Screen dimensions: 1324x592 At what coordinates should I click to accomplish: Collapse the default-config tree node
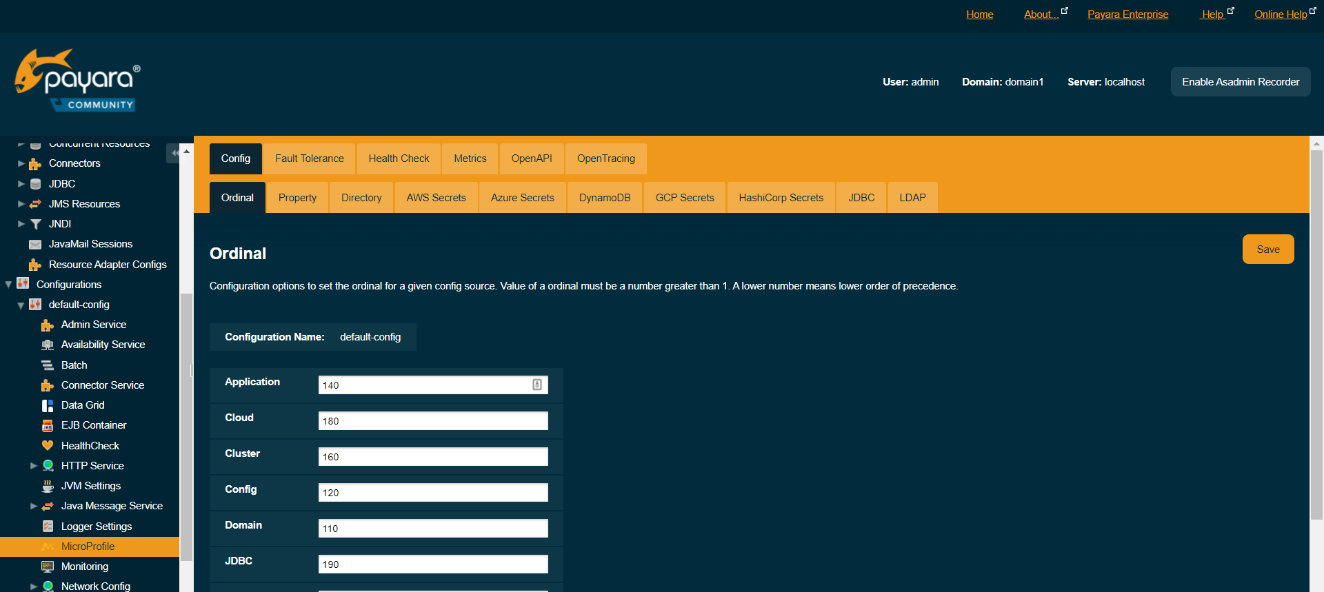point(21,305)
